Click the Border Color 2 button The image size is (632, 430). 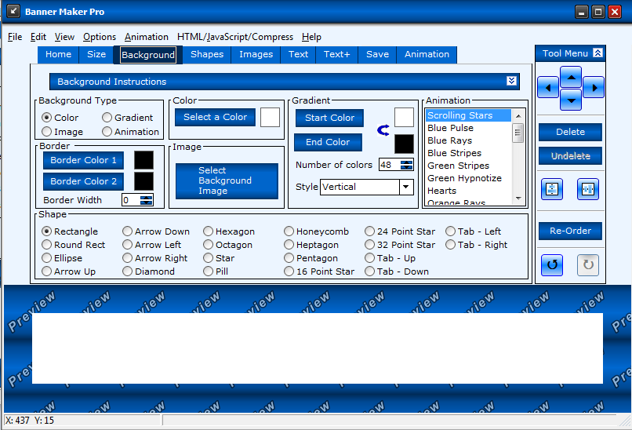83,181
